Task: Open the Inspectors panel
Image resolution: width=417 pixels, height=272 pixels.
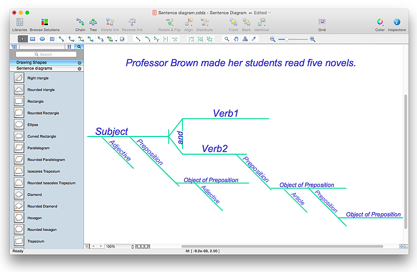Action: [397, 24]
